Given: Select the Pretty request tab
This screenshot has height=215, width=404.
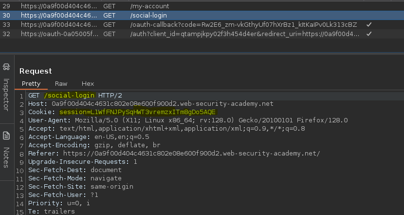Looking at the screenshot, I should [x=31, y=84].
